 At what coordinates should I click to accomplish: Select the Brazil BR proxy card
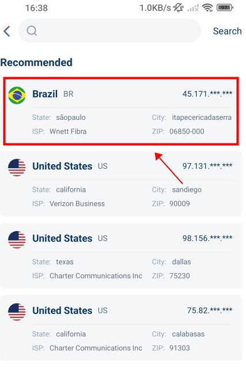[x=121, y=111]
